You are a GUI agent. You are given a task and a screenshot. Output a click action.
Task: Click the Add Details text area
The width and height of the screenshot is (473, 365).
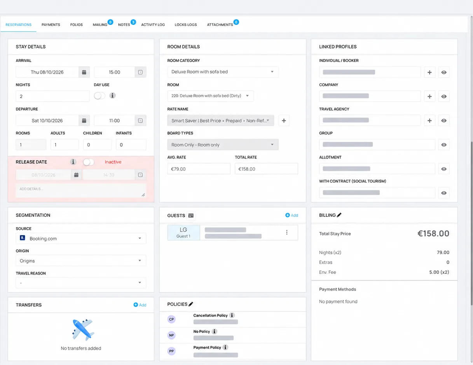click(x=81, y=190)
